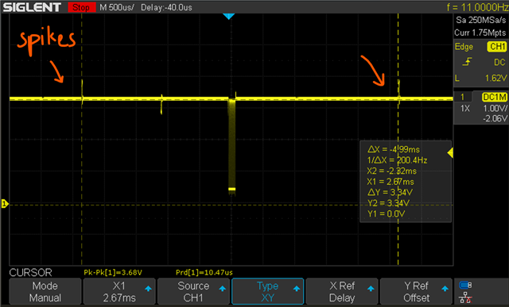Click the X1 = 2.67ms readout in cursor box

tap(390, 182)
